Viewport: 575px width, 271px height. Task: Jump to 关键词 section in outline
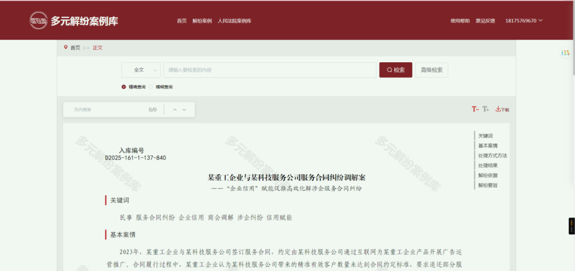486,136
